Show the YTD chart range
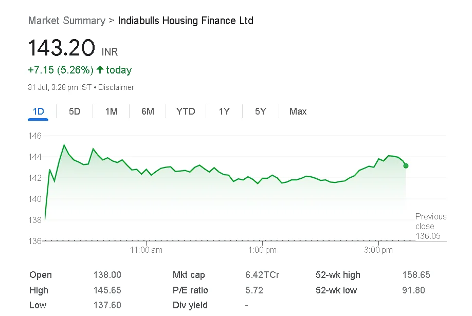The width and height of the screenshot is (472, 316). click(186, 111)
